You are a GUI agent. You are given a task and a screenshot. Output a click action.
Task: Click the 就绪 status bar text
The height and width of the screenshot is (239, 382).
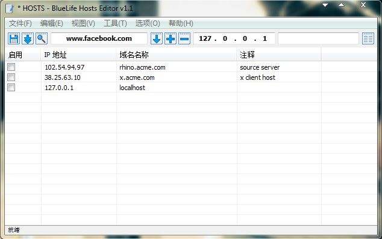click(x=14, y=229)
